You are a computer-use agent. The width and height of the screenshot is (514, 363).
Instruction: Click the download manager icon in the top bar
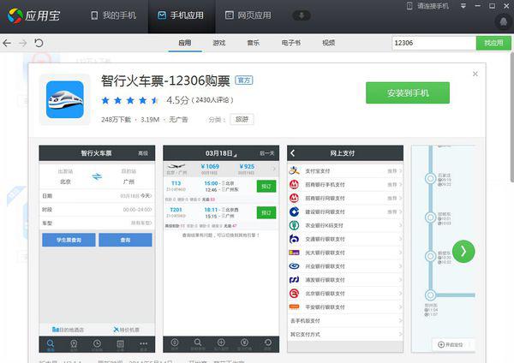point(302,15)
